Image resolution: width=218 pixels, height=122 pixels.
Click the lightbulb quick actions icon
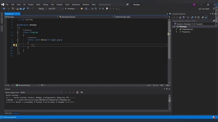click(14, 45)
